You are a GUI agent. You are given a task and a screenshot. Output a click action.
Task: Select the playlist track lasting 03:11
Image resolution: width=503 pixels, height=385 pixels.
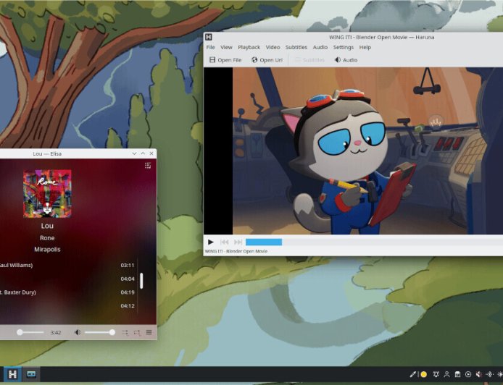[x=68, y=265]
